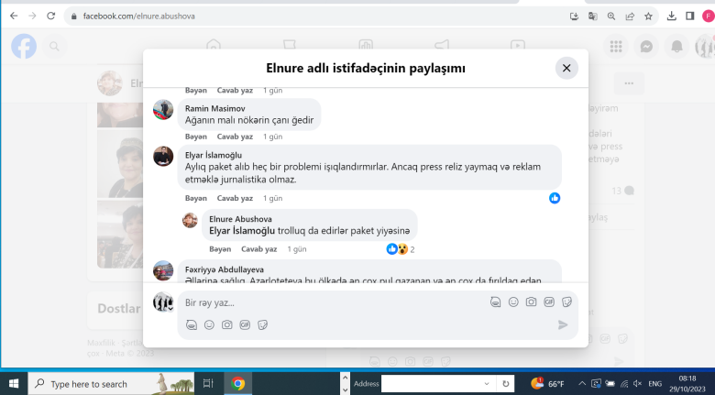Toggle the Chrome side panel

pos(689,16)
